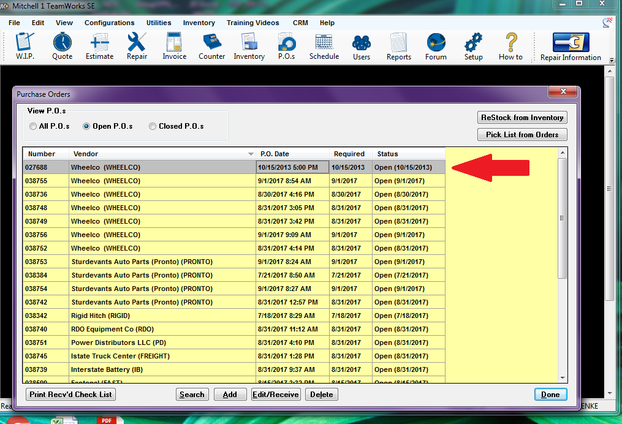Open the Quote clock icon
The height and width of the screenshot is (424, 622).
click(63, 46)
